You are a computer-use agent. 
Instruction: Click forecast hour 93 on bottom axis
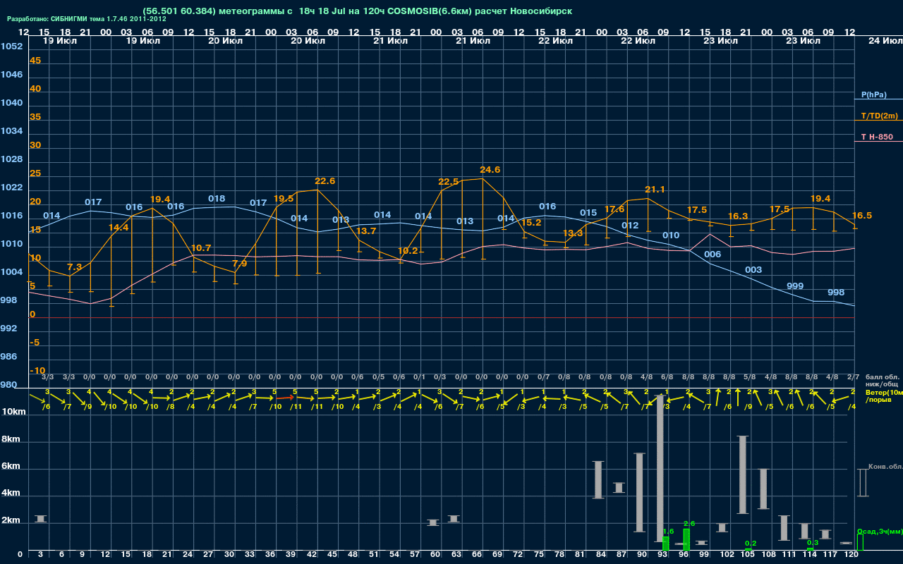pos(663,556)
